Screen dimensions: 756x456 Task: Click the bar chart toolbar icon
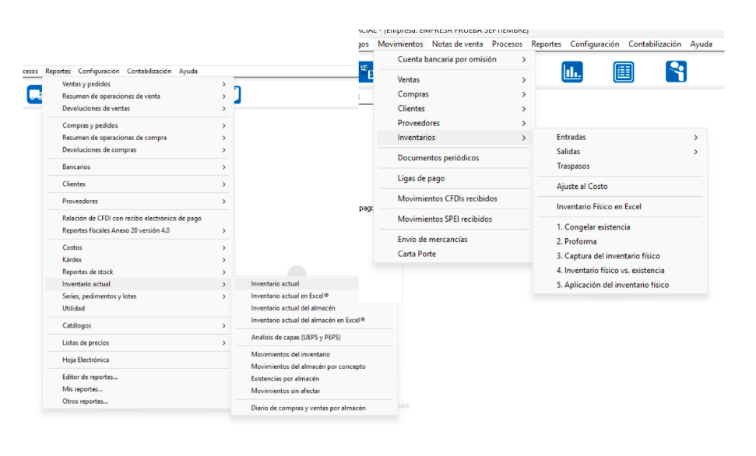pyautogui.click(x=572, y=72)
